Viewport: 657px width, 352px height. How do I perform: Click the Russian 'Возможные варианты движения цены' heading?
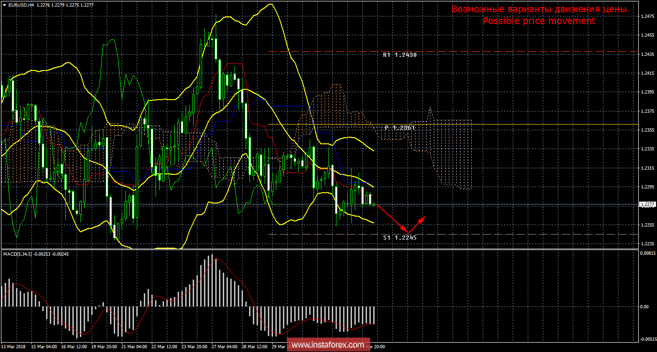click(x=539, y=9)
